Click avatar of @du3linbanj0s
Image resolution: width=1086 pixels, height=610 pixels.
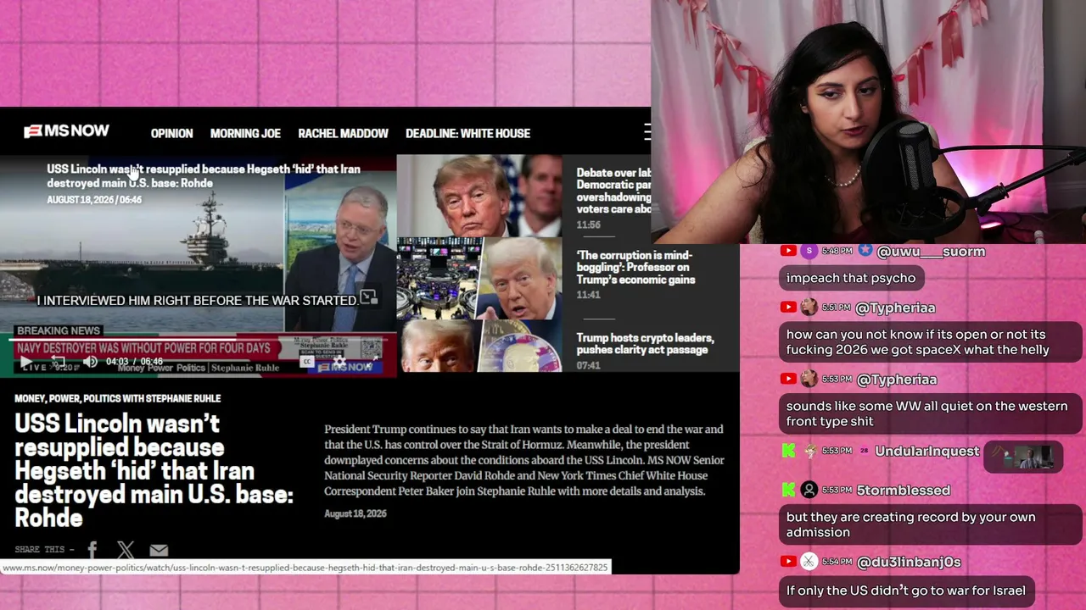pos(809,561)
